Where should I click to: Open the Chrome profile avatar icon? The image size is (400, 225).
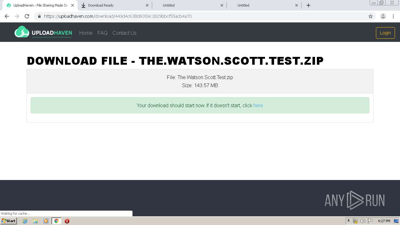click(383, 16)
